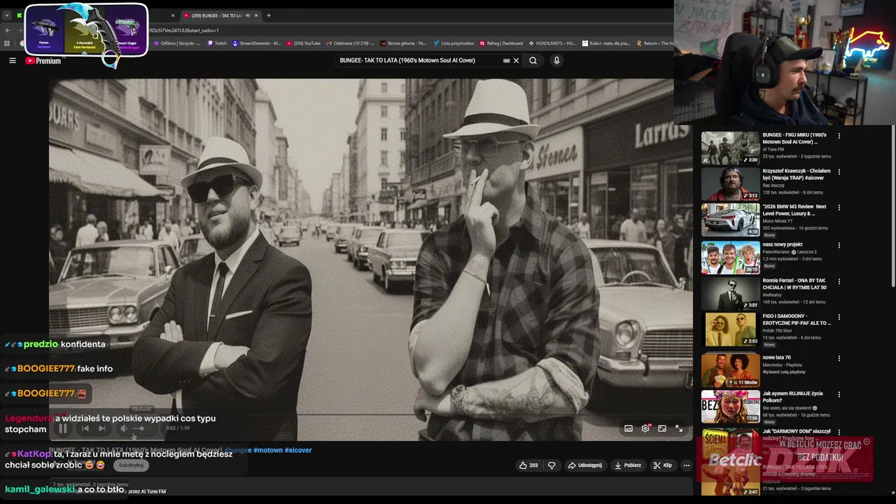
Task: Open the YouTube guide hamburger menu
Action: click(x=12, y=61)
